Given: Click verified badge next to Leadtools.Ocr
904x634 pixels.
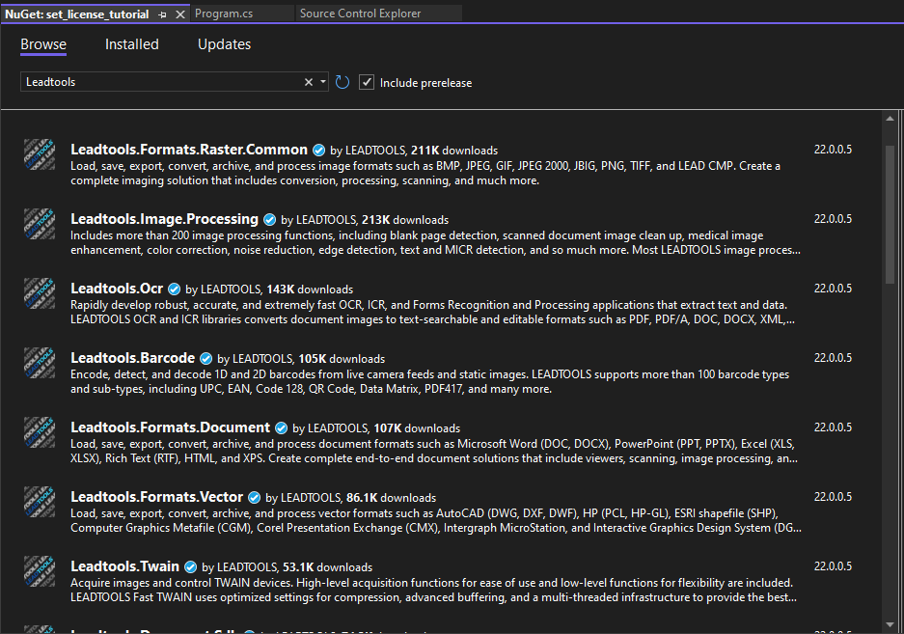Looking at the screenshot, I should pos(174,289).
